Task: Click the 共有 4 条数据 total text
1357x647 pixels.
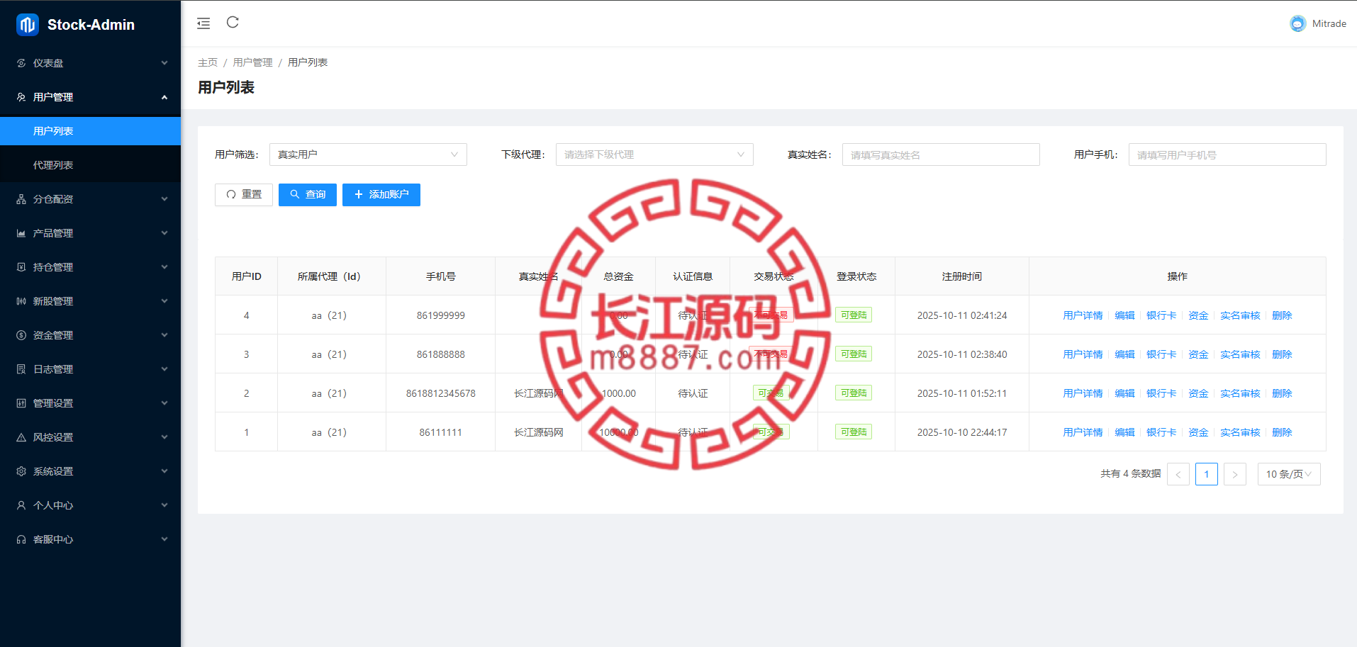Action: pos(1131,473)
